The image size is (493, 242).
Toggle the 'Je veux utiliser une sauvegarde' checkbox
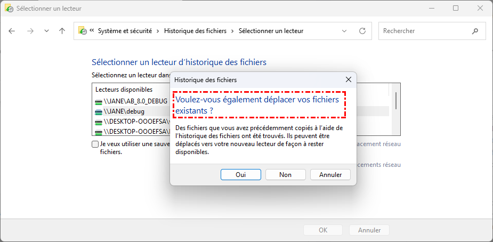95,144
